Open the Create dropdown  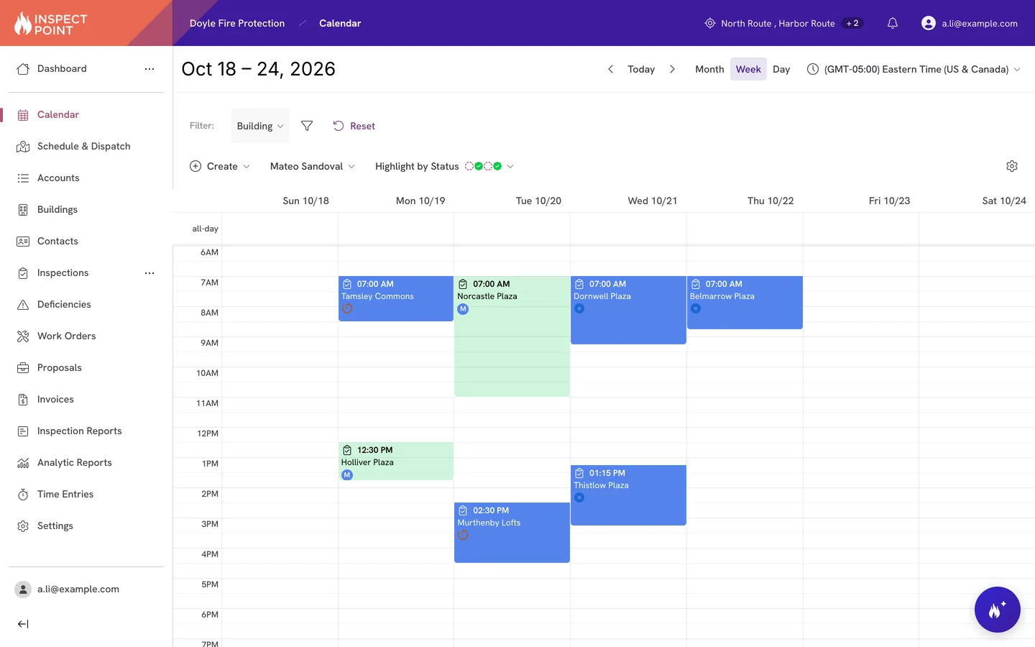pyautogui.click(x=220, y=166)
